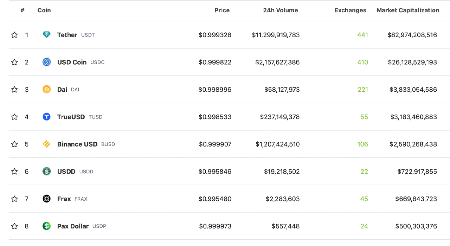This screenshot has width=450, height=246.
Task: Star Pax Dollar as a favorite
Action: click(14, 226)
